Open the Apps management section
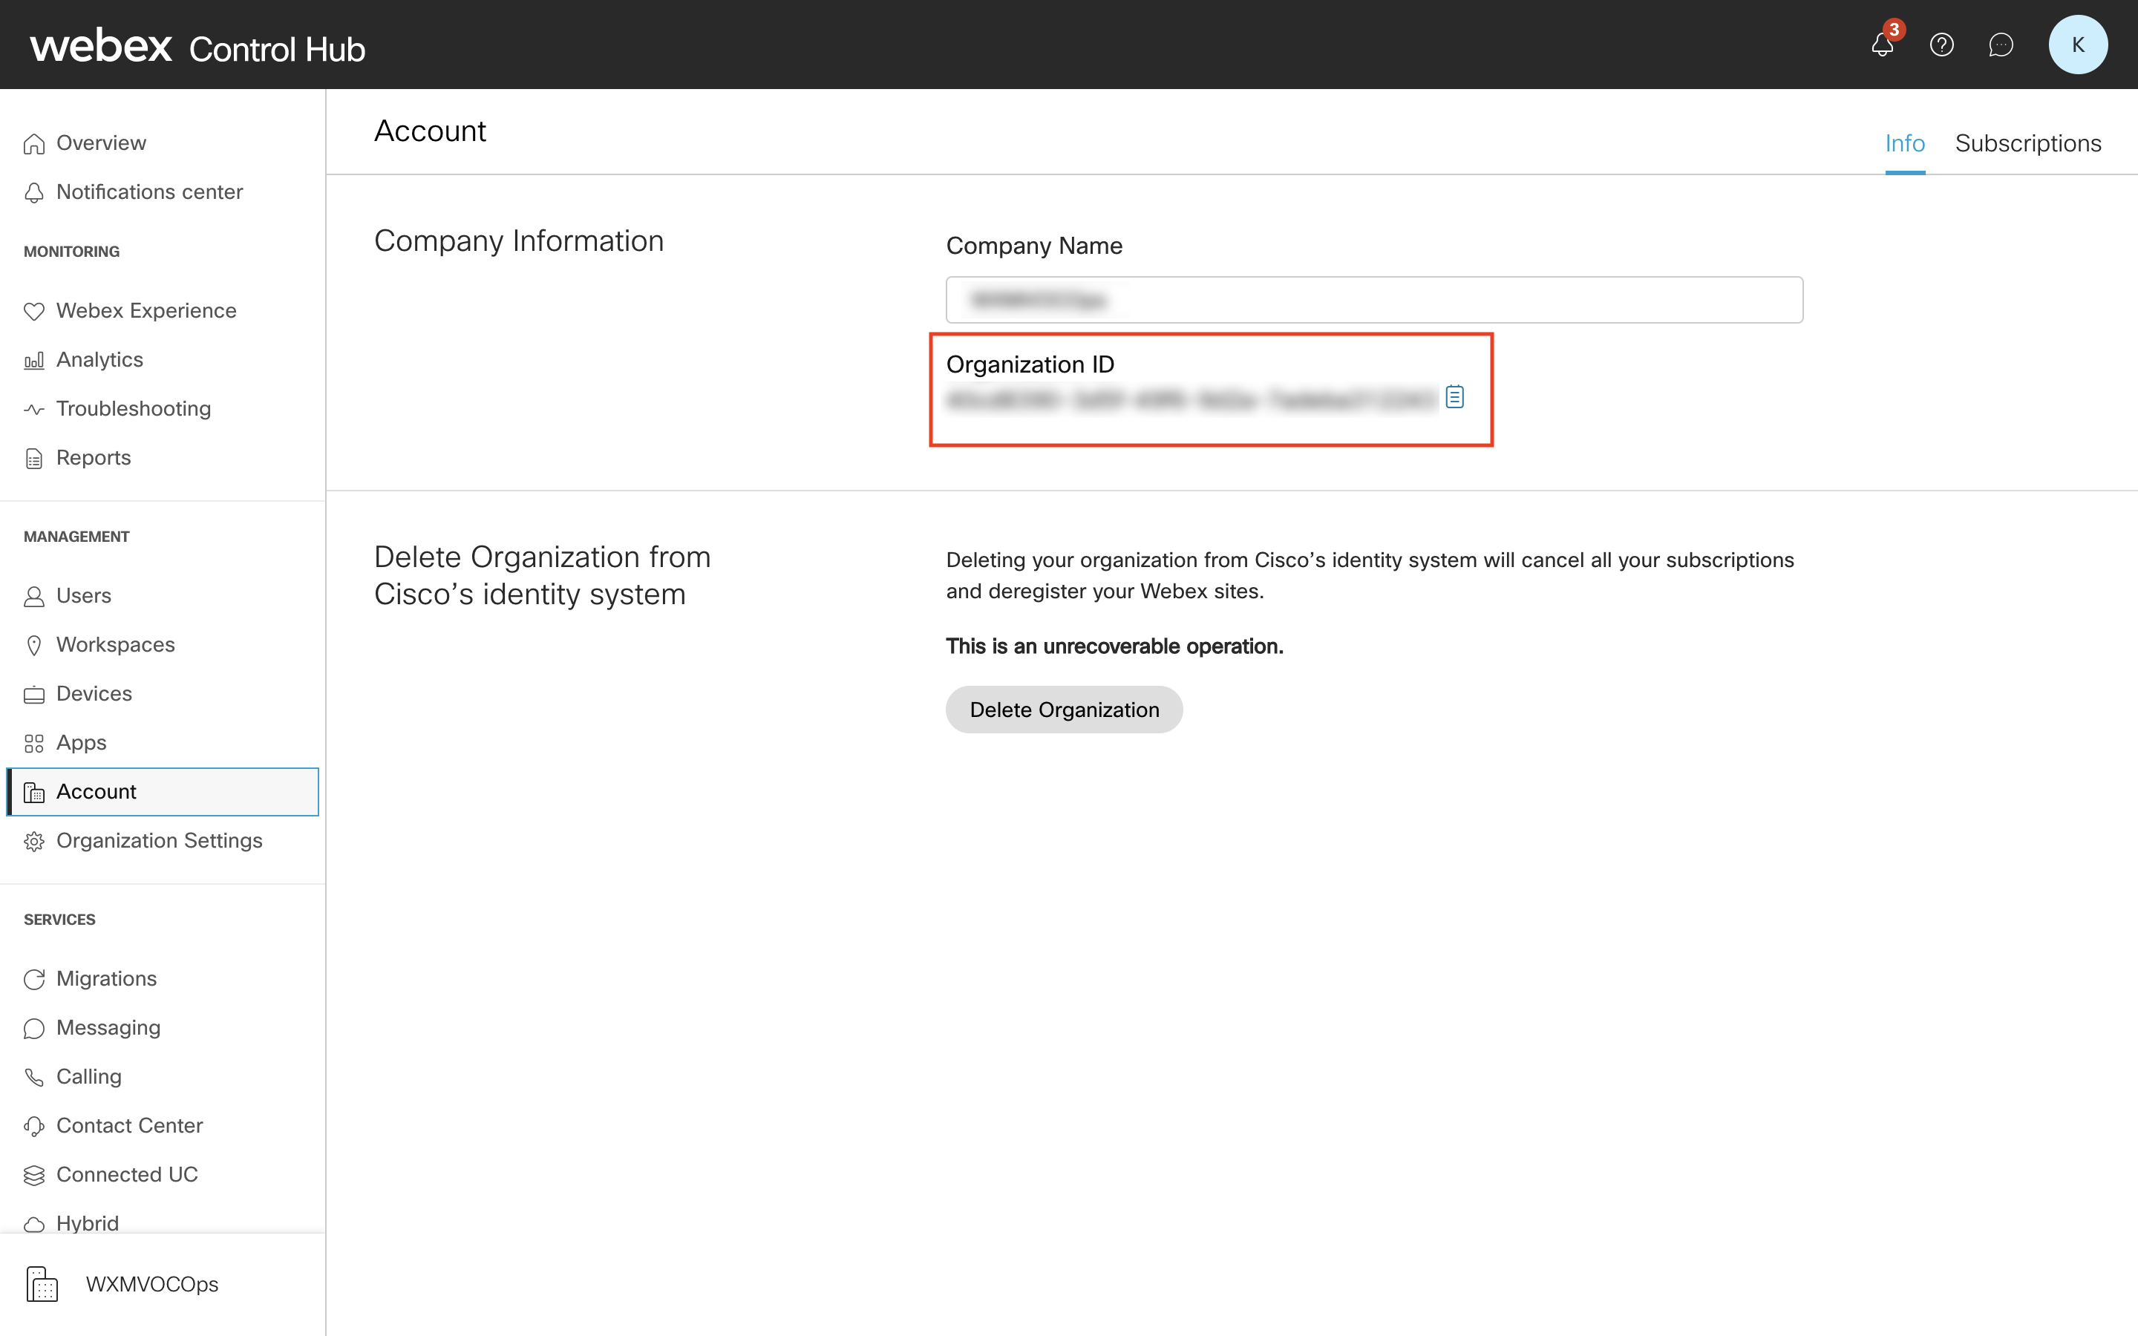2138x1336 pixels. coord(80,742)
